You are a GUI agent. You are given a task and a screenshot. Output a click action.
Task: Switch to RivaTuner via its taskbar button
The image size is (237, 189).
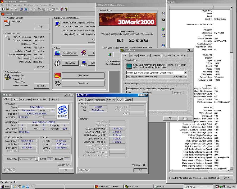click(x=138, y=187)
